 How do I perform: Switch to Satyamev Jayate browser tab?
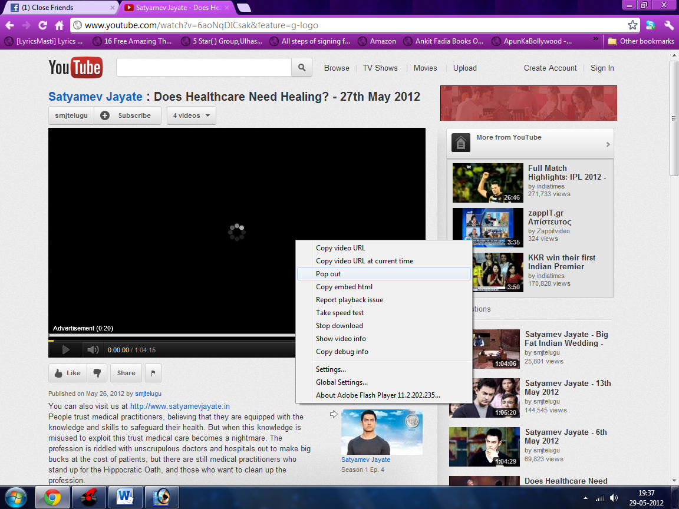coord(176,8)
